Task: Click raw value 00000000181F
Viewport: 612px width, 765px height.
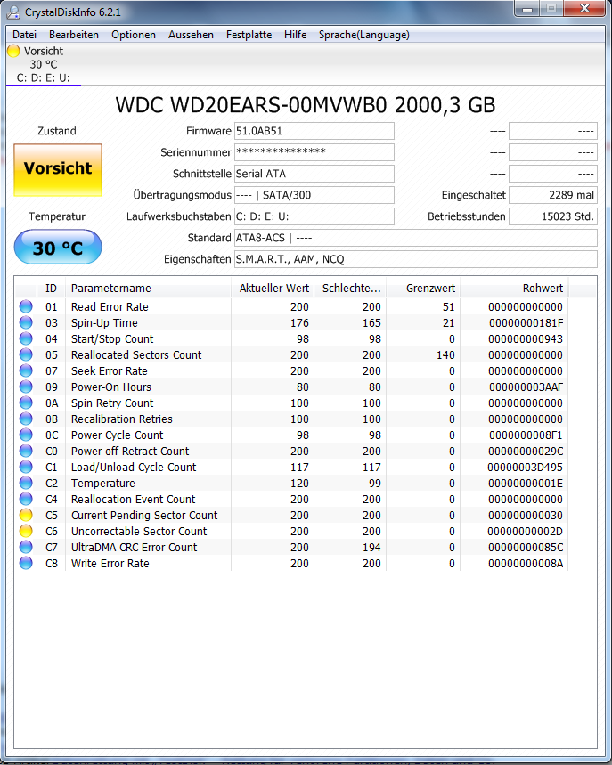Action: tap(526, 323)
